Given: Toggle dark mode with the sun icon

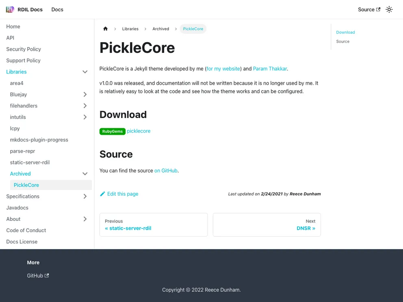Looking at the screenshot, I should [389, 9].
